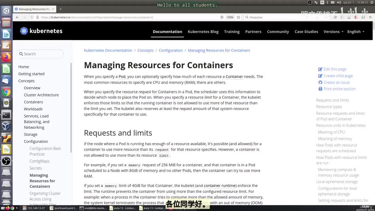
Task: Focus the Firefox Pesquisar search box
Action: coord(287,17)
